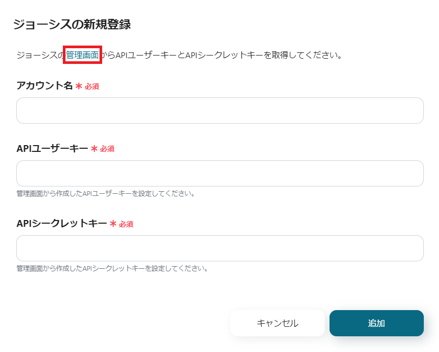Click the red asterisk beside アカウント名

tap(79, 86)
